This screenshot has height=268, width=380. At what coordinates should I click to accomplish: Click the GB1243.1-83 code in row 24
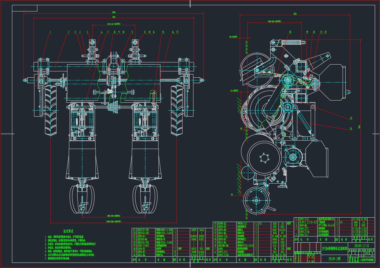(143, 230)
